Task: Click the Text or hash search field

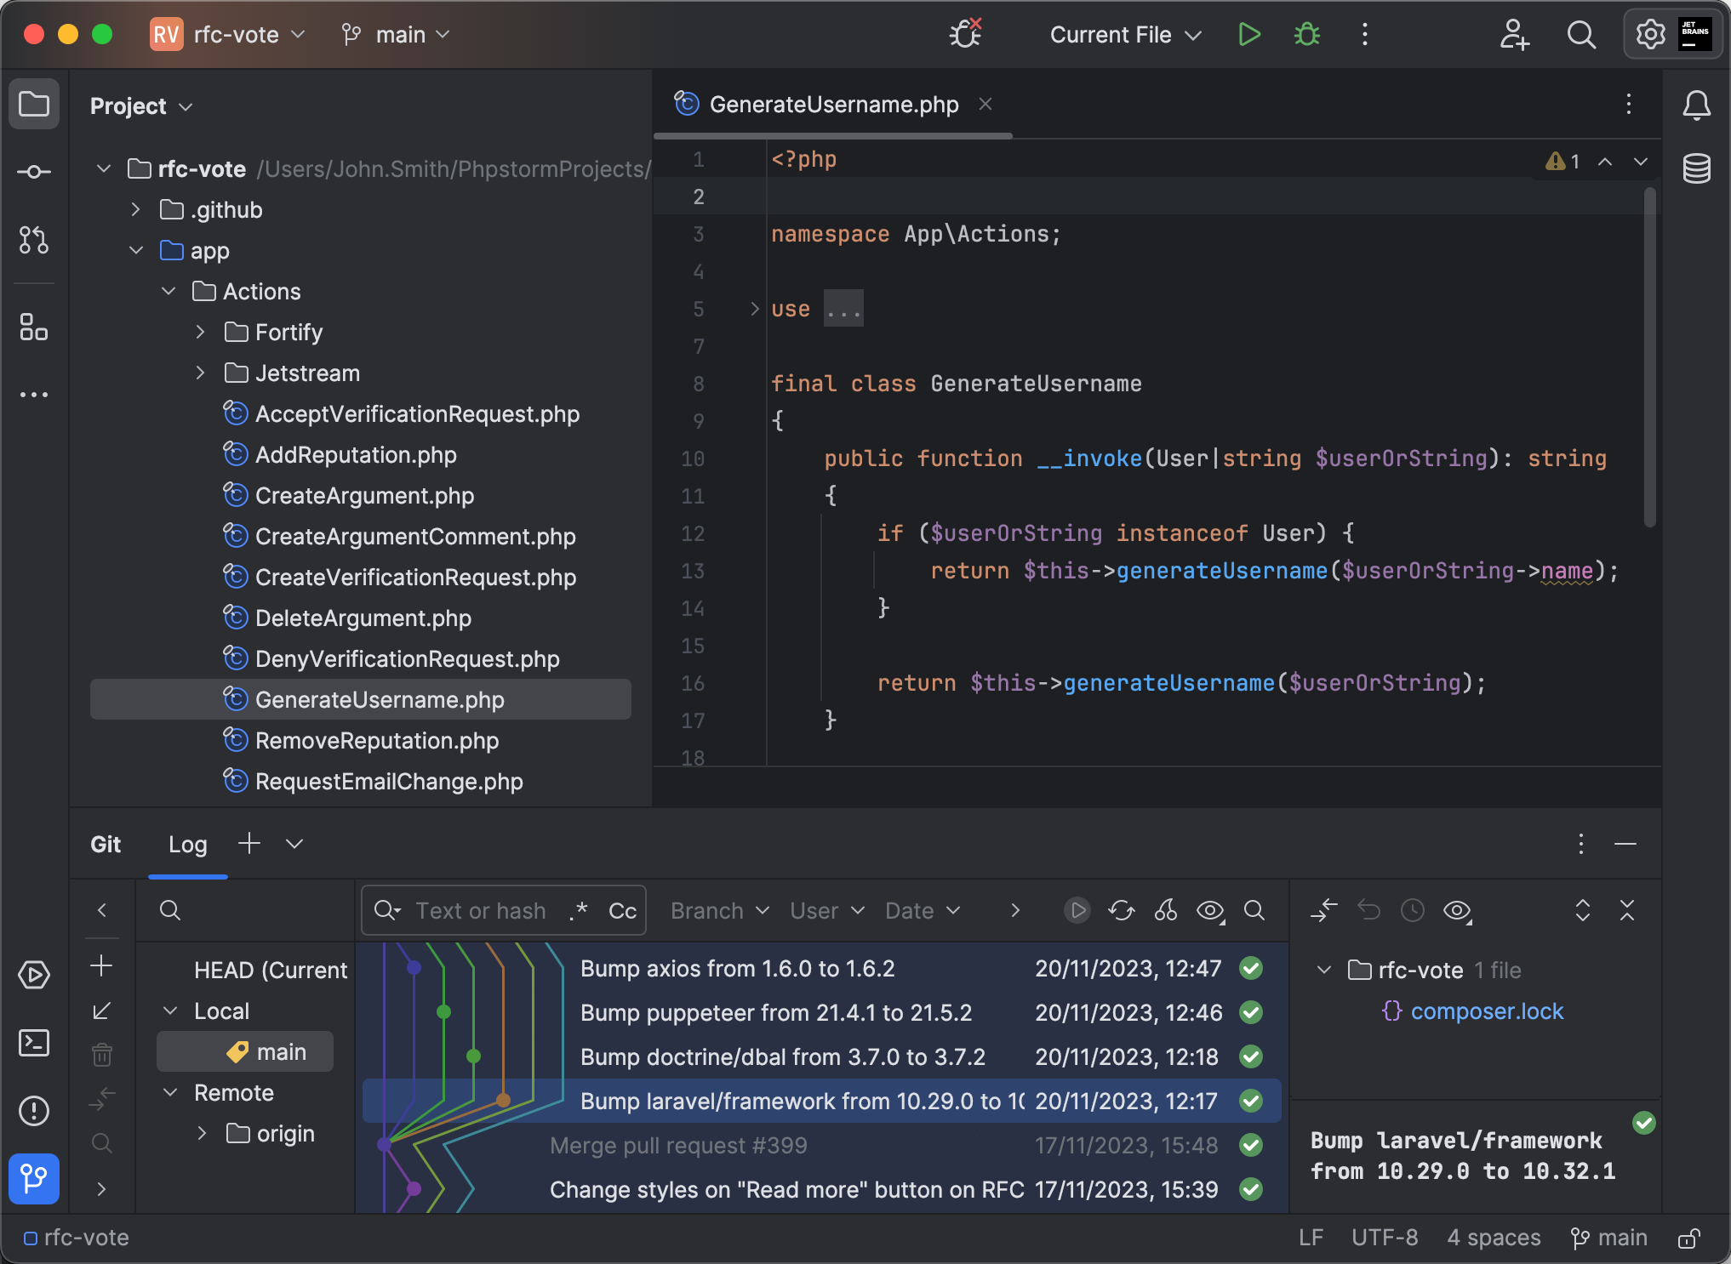Action: point(481,910)
